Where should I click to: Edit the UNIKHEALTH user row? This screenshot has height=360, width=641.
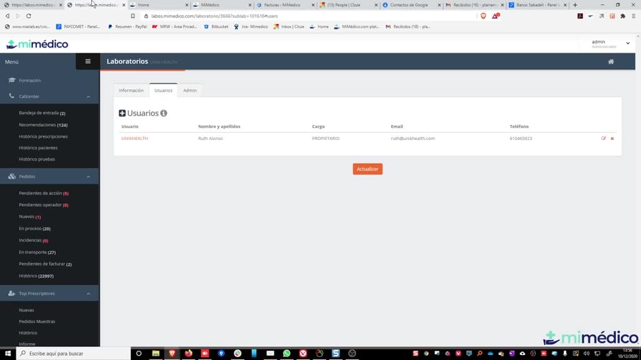[x=603, y=138]
